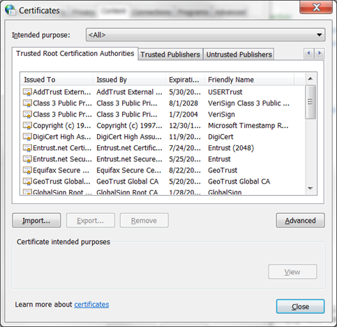This screenshot has width=337, height=327.
Task: Click the Remove button
Action: [144, 220]
